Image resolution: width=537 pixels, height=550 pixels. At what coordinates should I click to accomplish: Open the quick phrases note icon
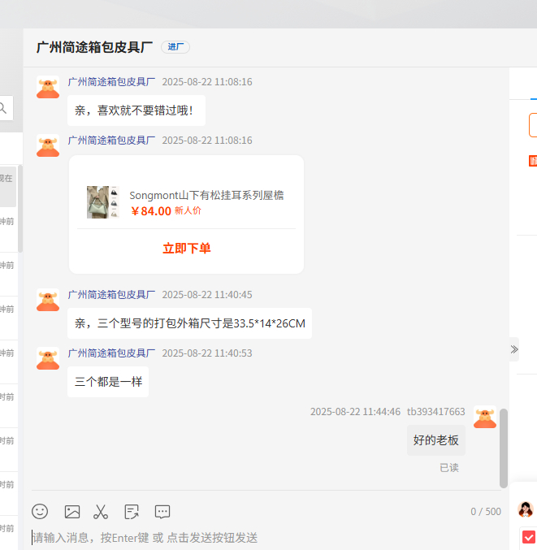coord(132,512)
